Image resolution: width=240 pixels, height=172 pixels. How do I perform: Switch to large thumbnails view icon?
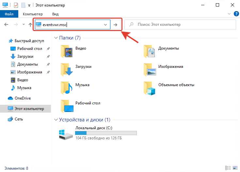pyautogui.click(x=235, y=168)
